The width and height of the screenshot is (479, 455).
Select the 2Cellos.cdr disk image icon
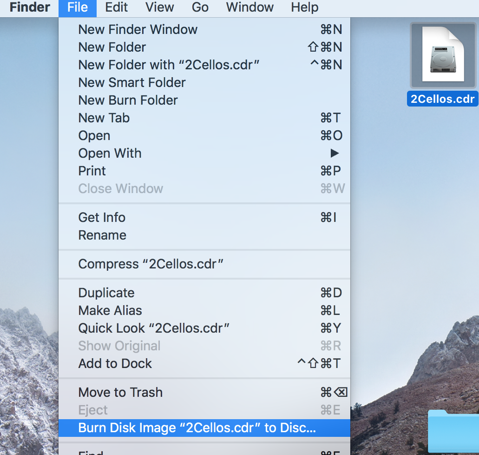coord(443,55)
